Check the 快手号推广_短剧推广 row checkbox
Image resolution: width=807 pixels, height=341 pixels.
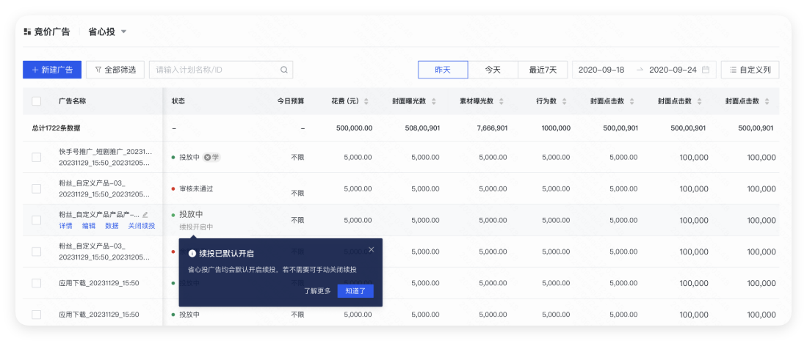(37, 158)
